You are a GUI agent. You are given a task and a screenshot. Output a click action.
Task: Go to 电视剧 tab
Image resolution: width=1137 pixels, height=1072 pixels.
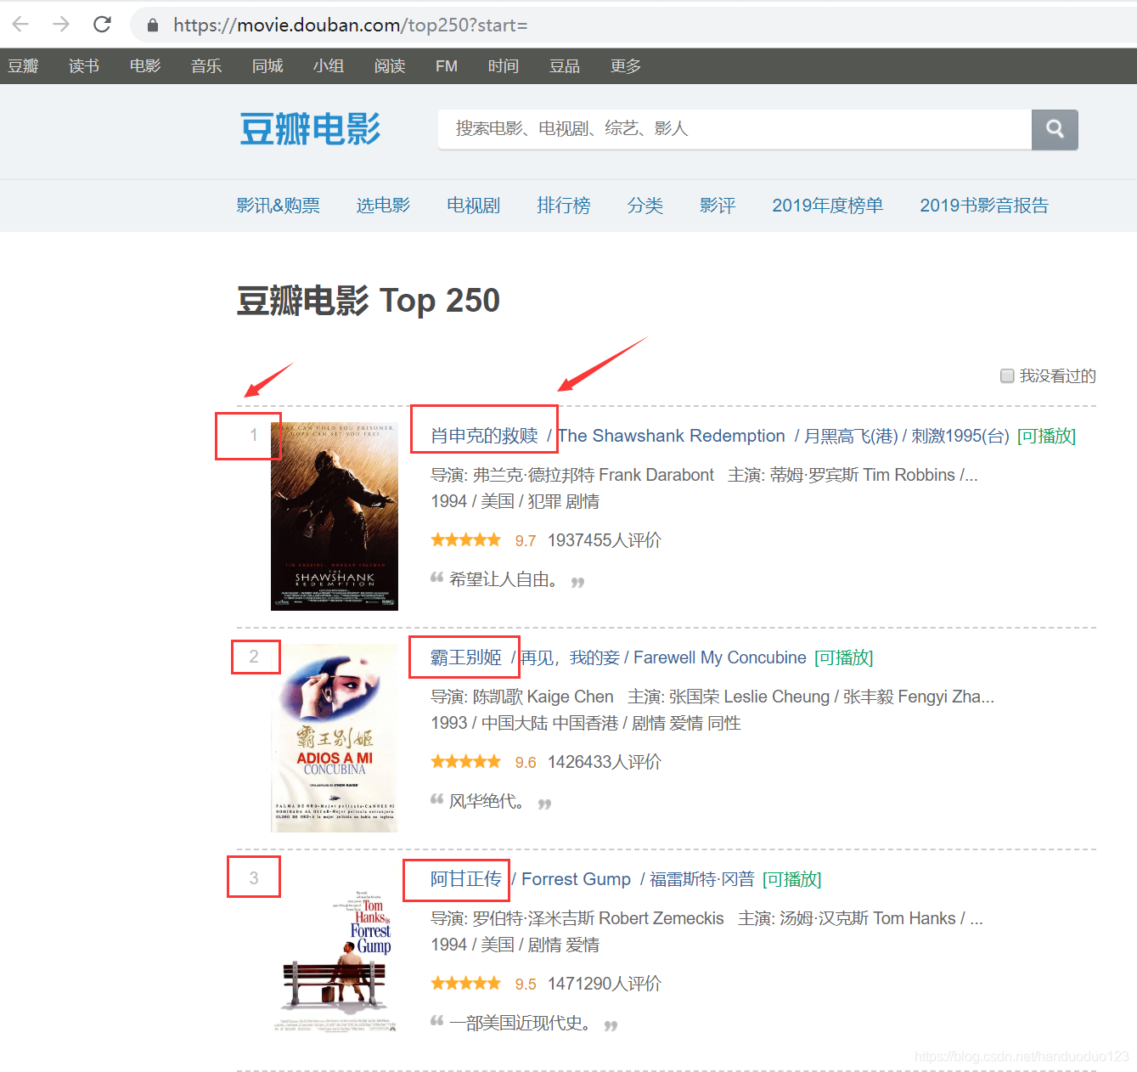[x=474, y=206]
